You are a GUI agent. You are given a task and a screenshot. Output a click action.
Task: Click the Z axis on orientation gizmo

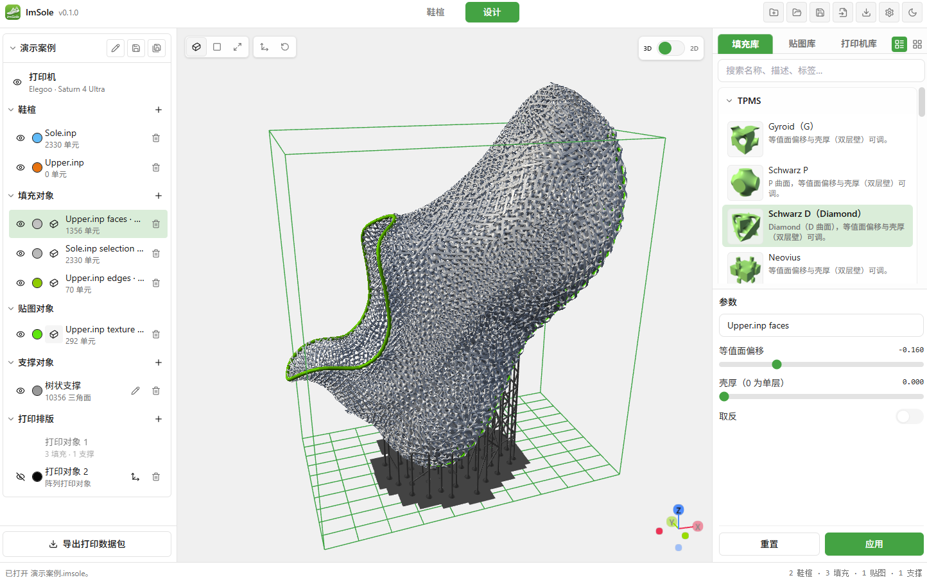click(679, 510)
